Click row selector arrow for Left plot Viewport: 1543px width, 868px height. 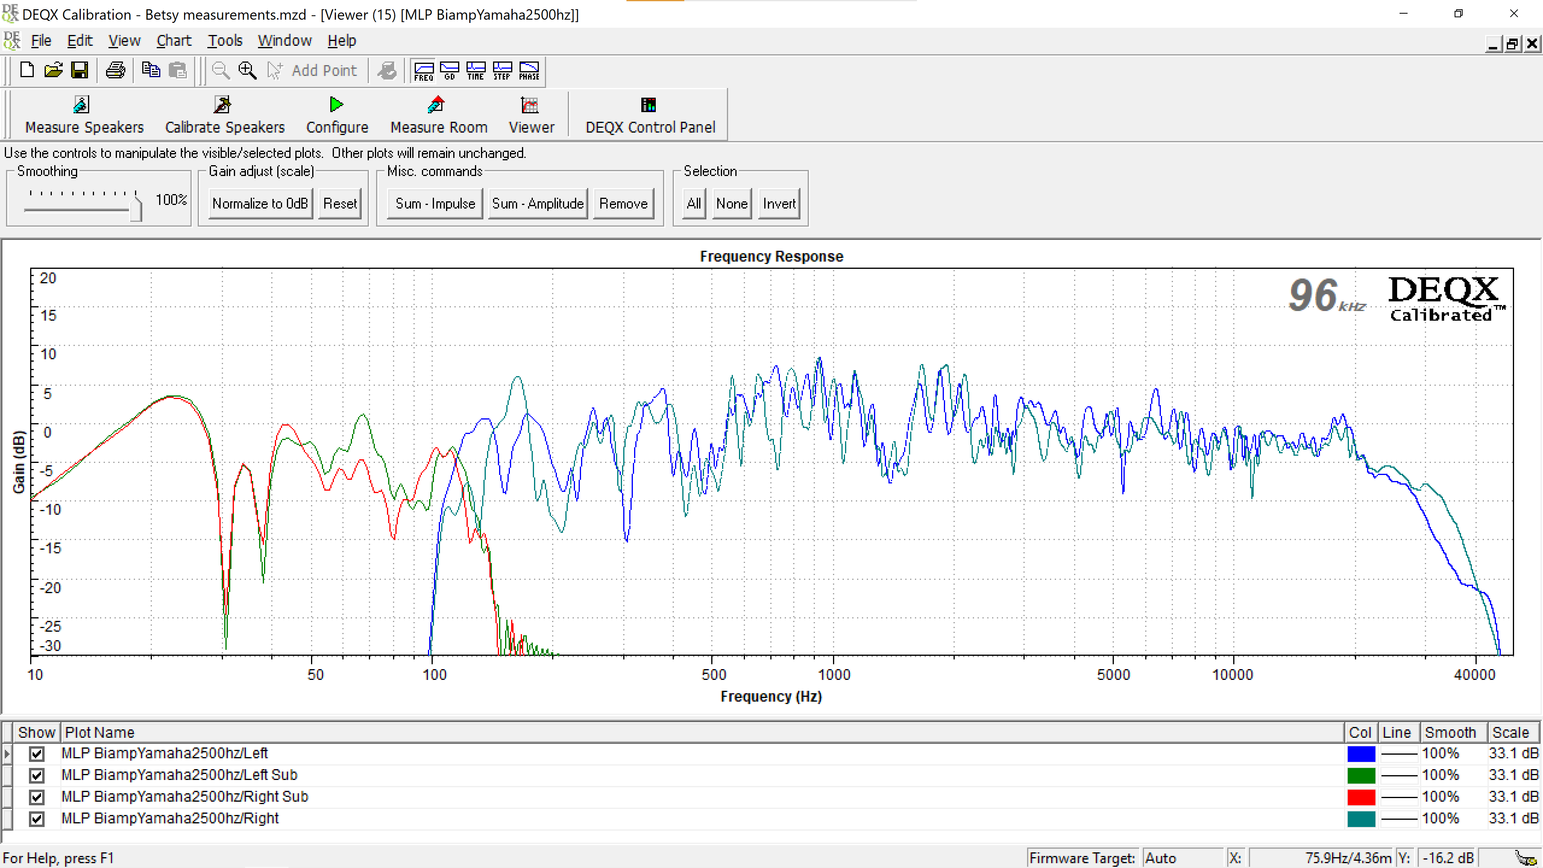pos(7,753)
